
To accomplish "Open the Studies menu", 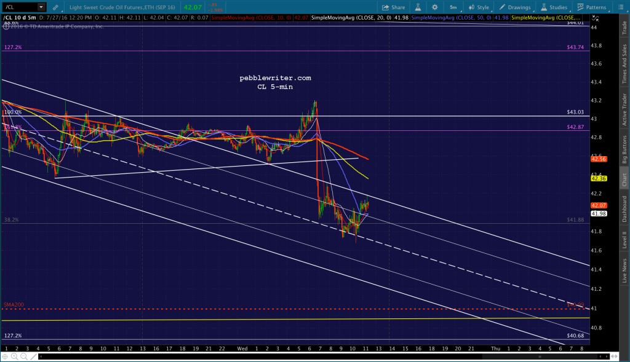I will click(x=554, y=7).
